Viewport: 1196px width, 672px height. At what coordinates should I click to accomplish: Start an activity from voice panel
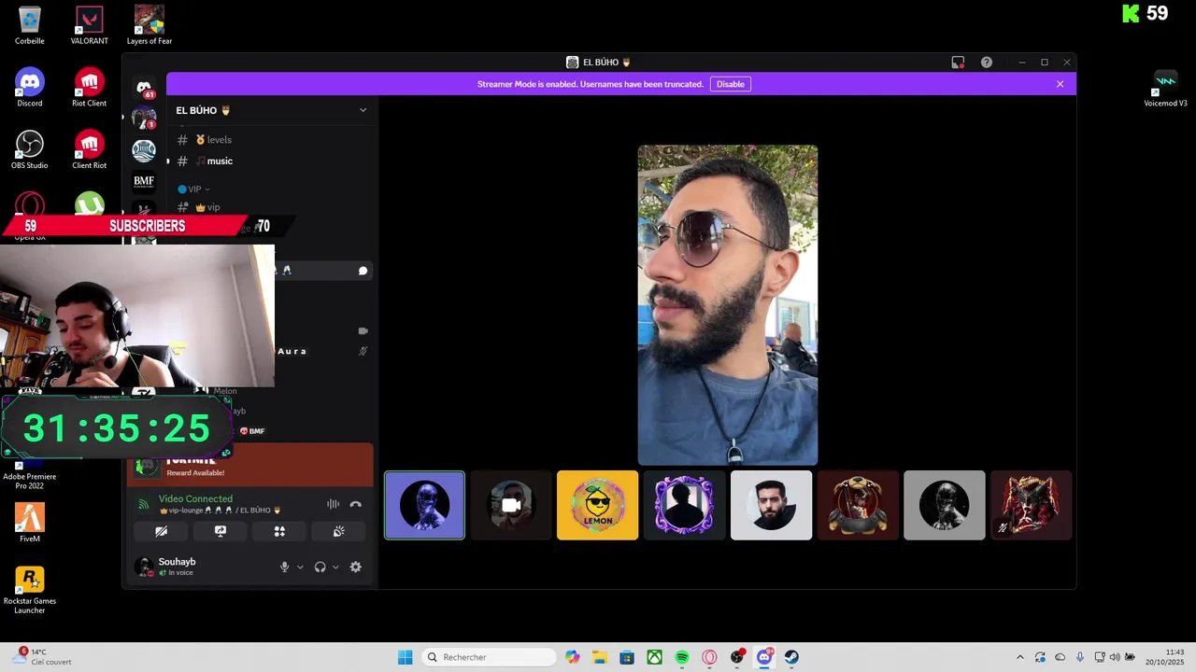tap(279, 531)
